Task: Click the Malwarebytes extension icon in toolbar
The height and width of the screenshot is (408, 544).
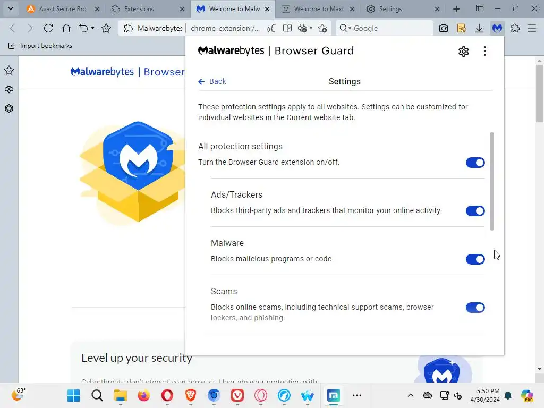Action: (497, 28)
